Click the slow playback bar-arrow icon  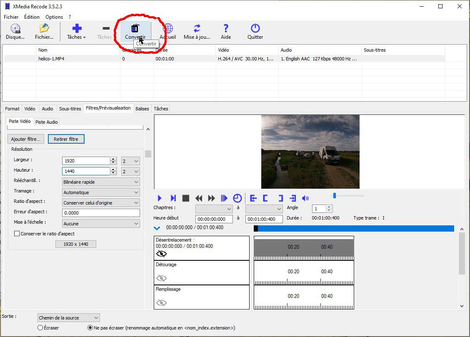click(224, 198)
